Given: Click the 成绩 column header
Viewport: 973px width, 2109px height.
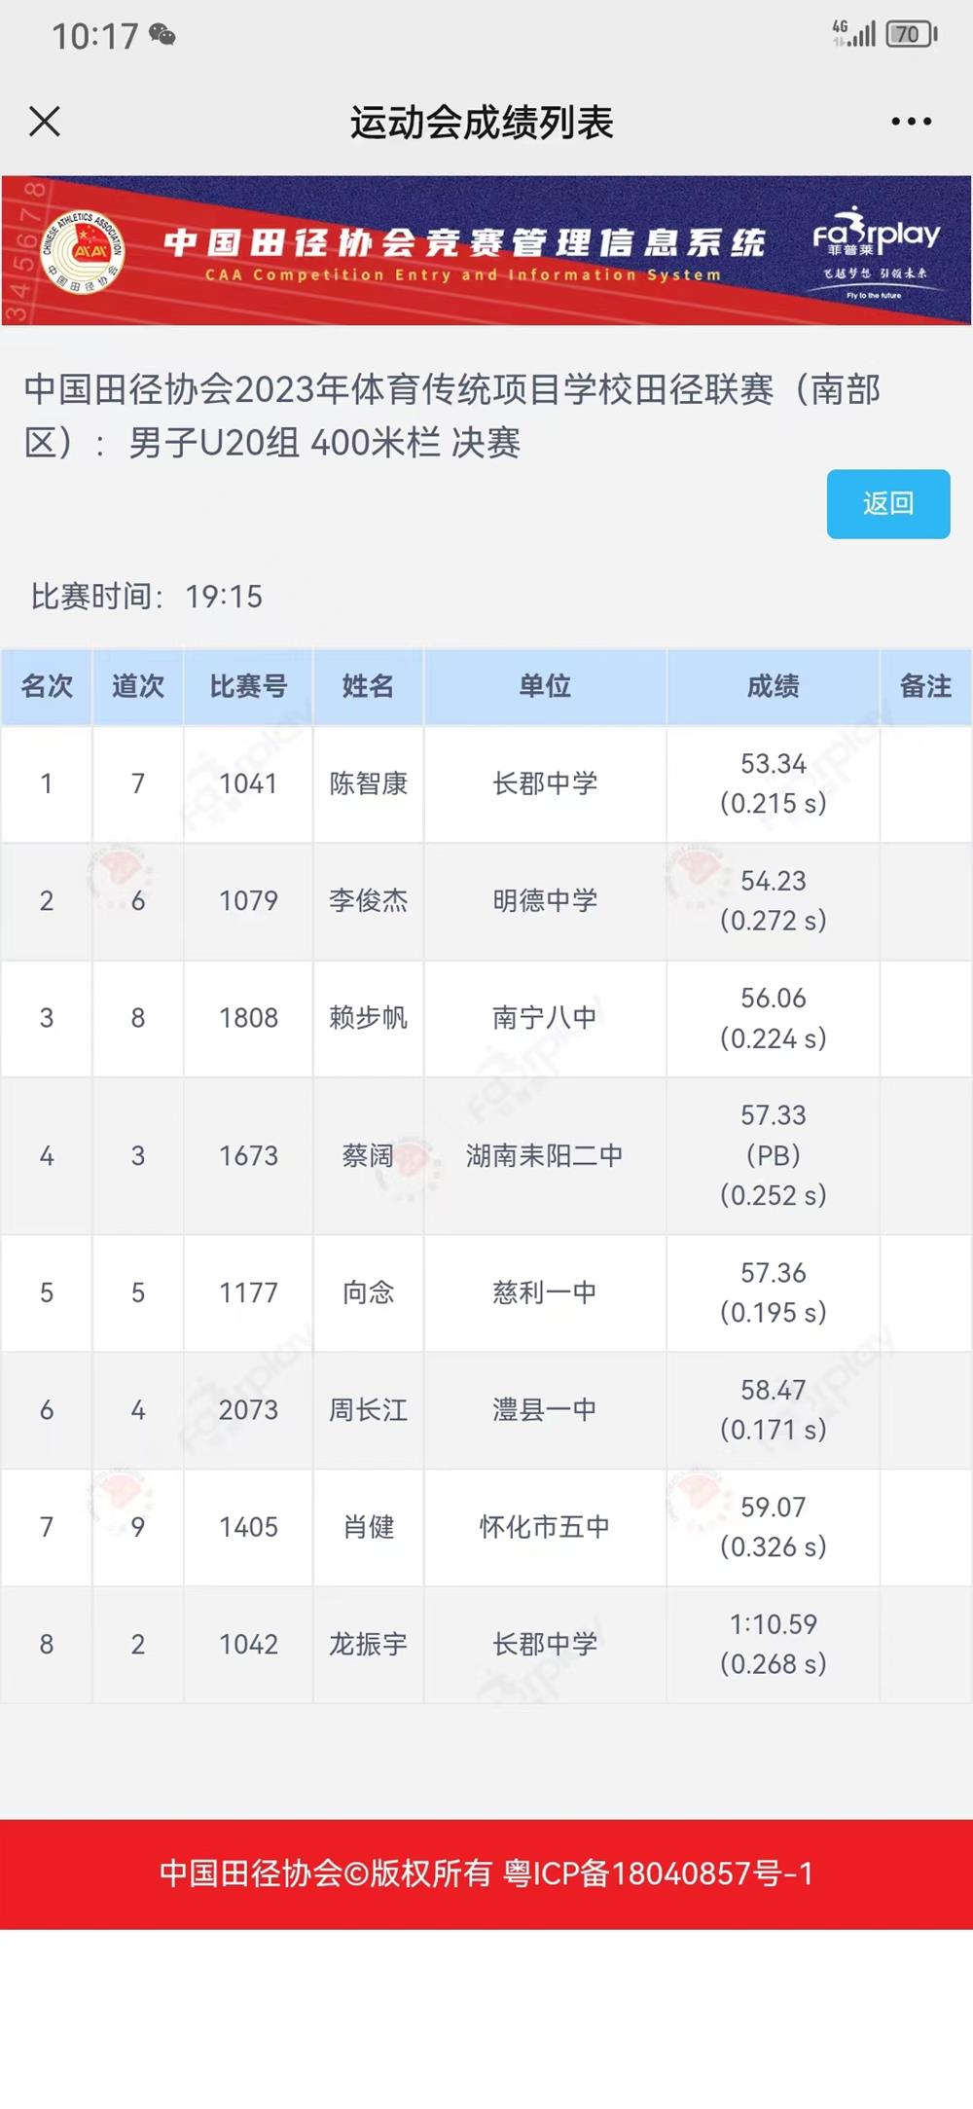Looking at the screenshot, I should 773,686.
